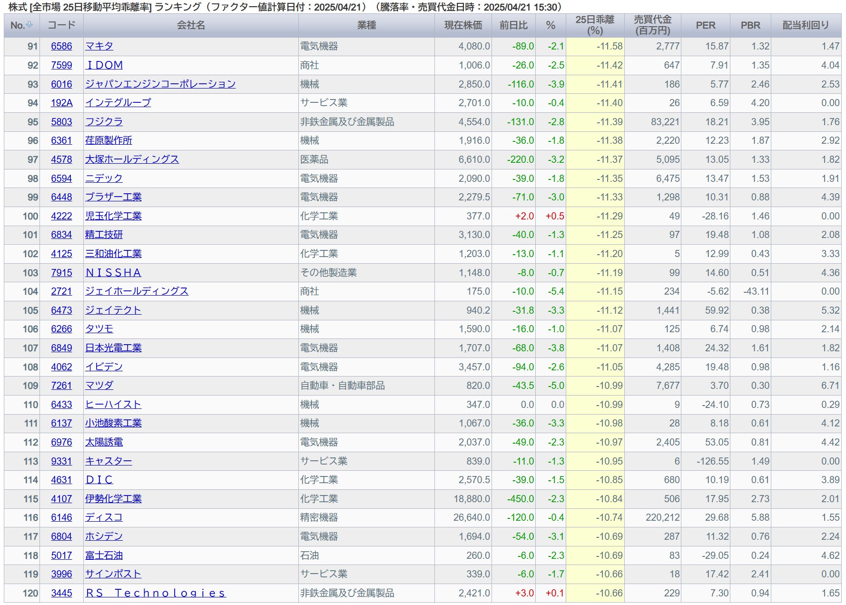This screenshot has width=846, height=605.
Task: Open the NISSHA company link
Action: coord(113,273)
